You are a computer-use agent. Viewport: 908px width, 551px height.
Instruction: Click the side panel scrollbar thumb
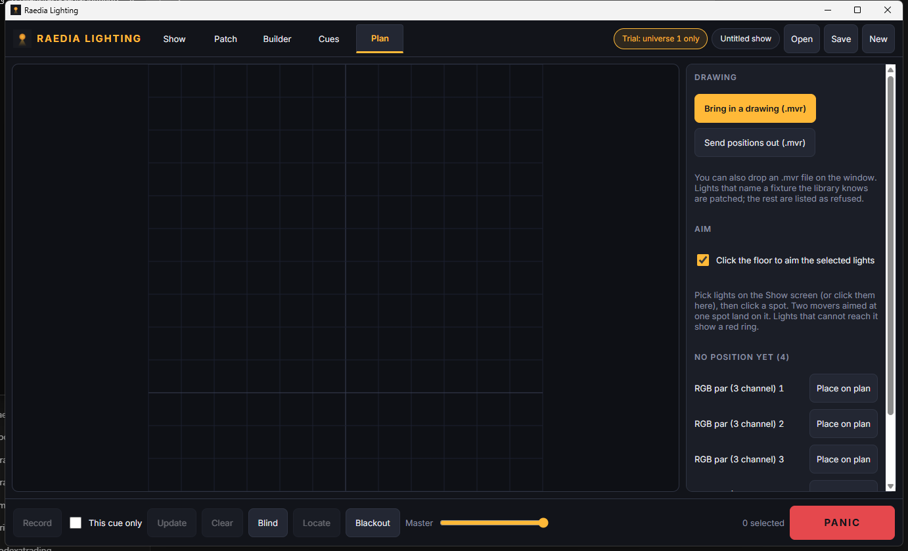tap(890, 245)
